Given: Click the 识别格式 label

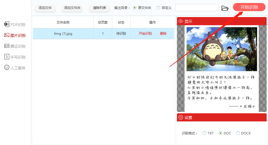Looking at the screenshot, I should (x=190, y=133).
